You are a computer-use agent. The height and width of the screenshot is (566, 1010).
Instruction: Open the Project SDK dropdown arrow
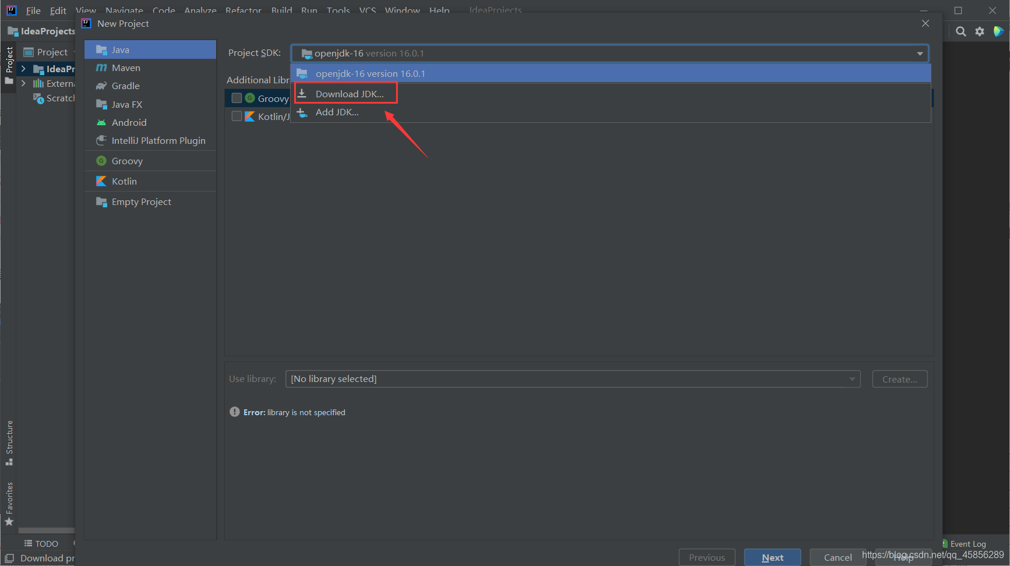point(920,54)
